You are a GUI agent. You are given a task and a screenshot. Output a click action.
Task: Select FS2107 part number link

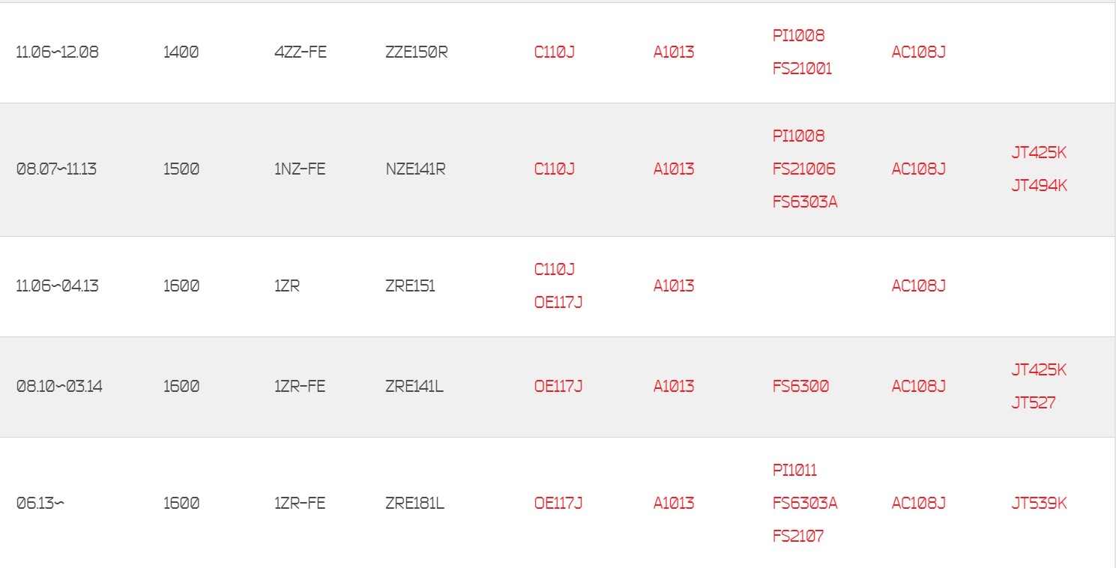[x=797, y=537]
